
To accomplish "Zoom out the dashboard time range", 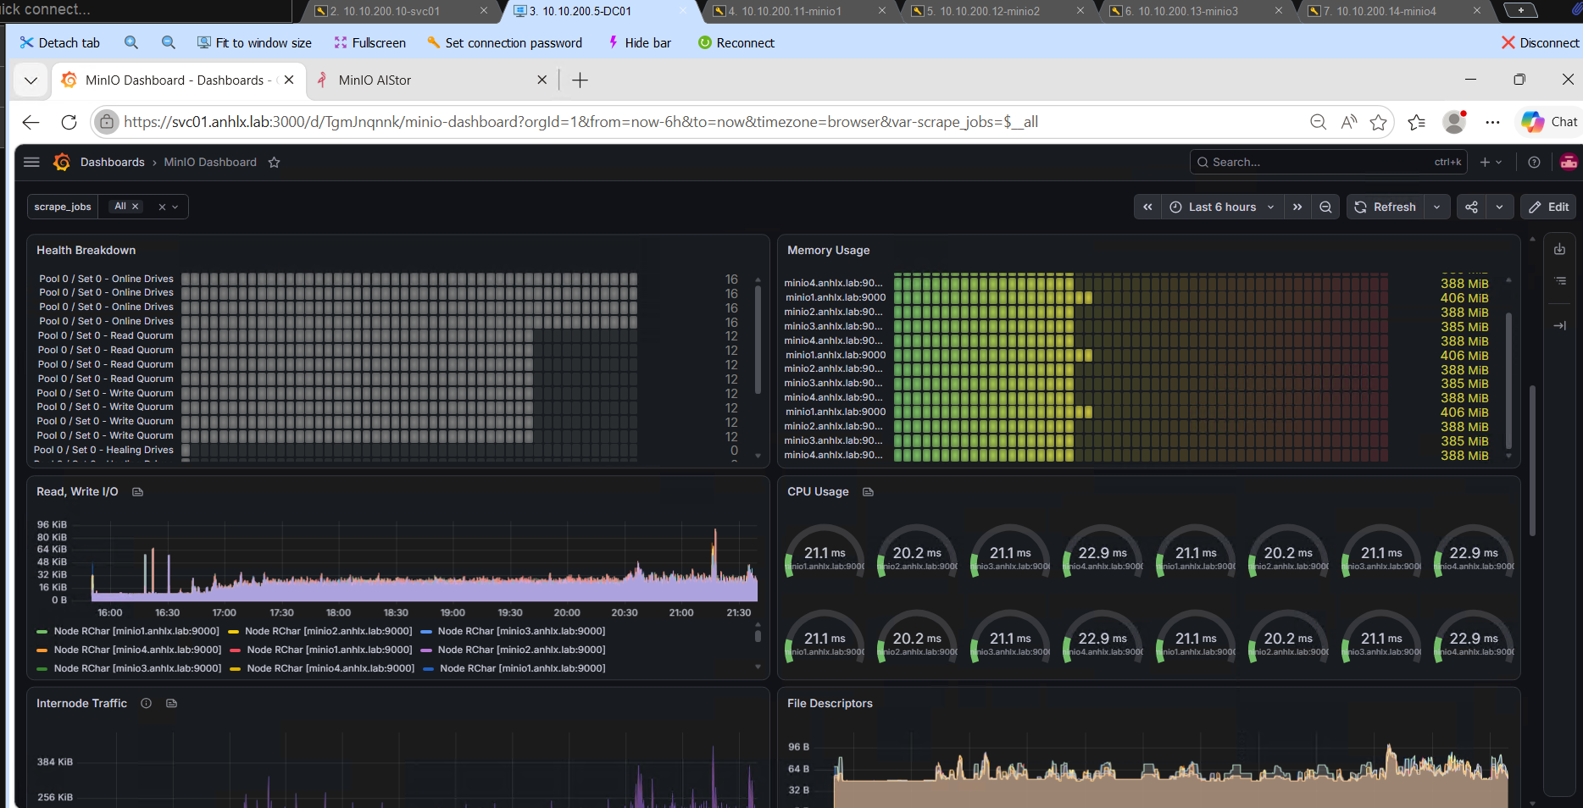I will 1325,207.
